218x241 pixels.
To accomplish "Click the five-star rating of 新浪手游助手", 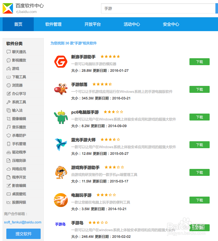I will 110,57.
